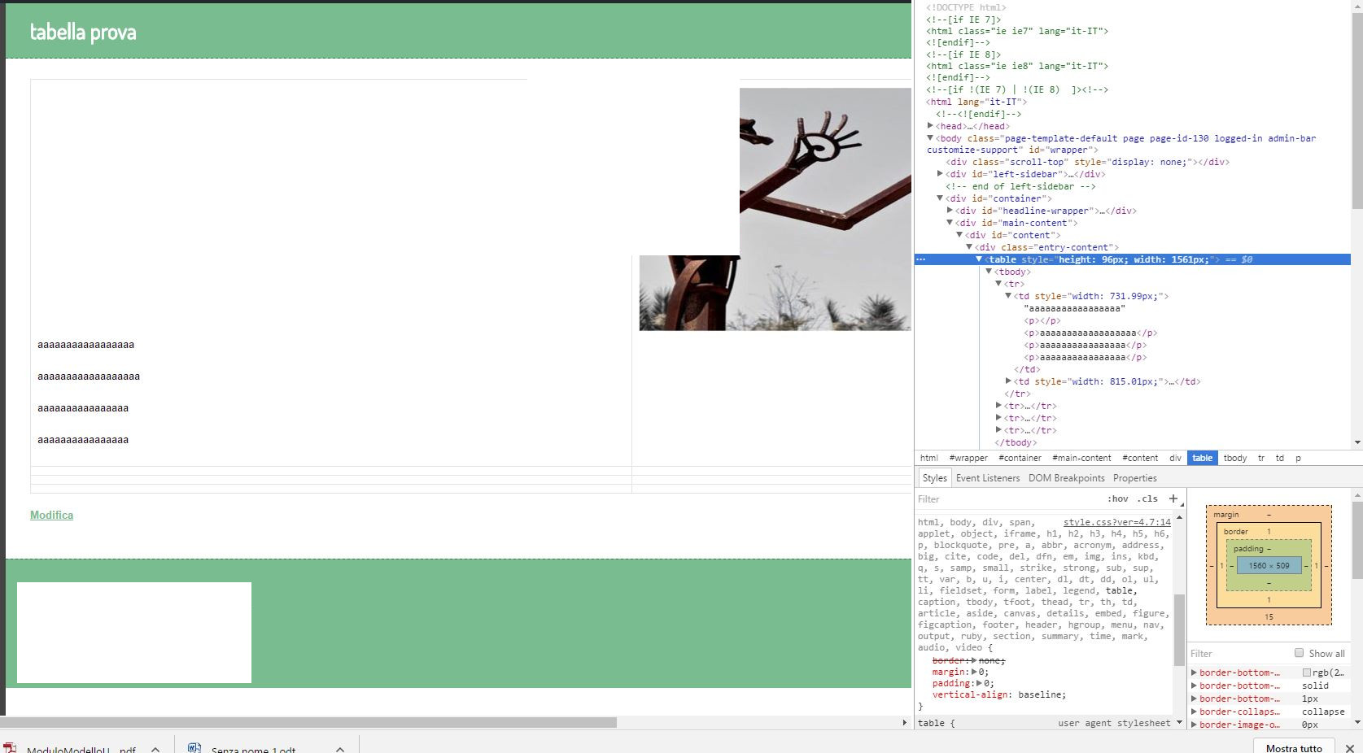Click the New Style Rule plus icon

tap(1173, 498)
